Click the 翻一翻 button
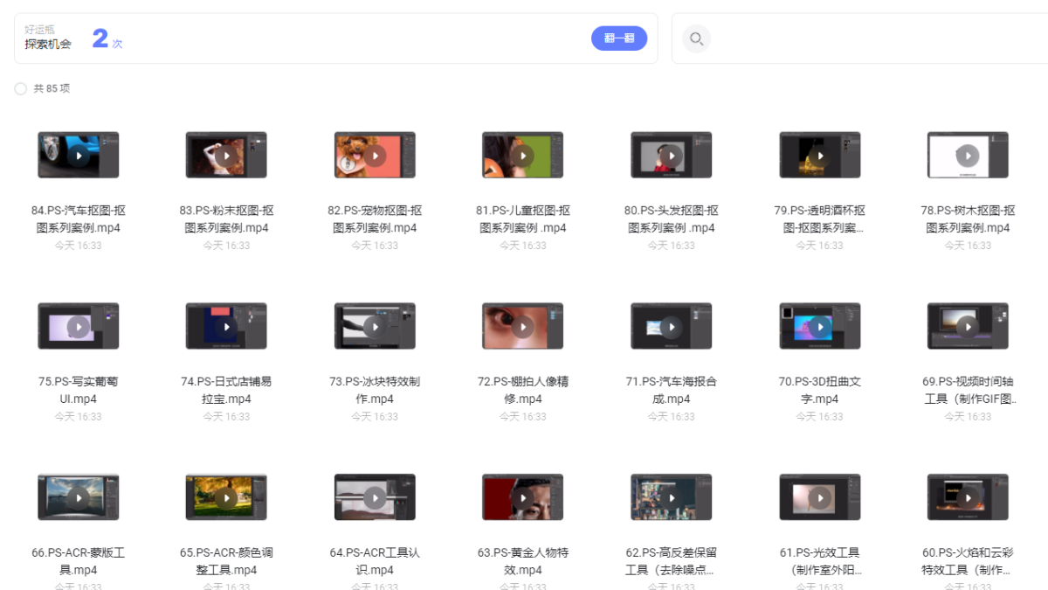Image resolution: width=1048 pixels, height=590 pixels. (x=619, y=38)
